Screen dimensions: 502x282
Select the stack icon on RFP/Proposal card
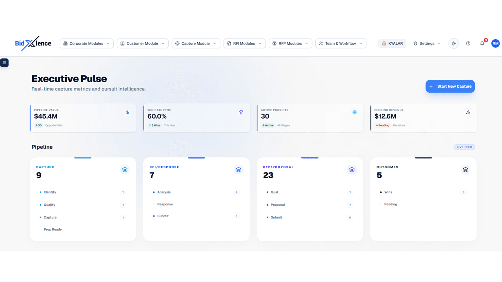[x=352, y=170]
